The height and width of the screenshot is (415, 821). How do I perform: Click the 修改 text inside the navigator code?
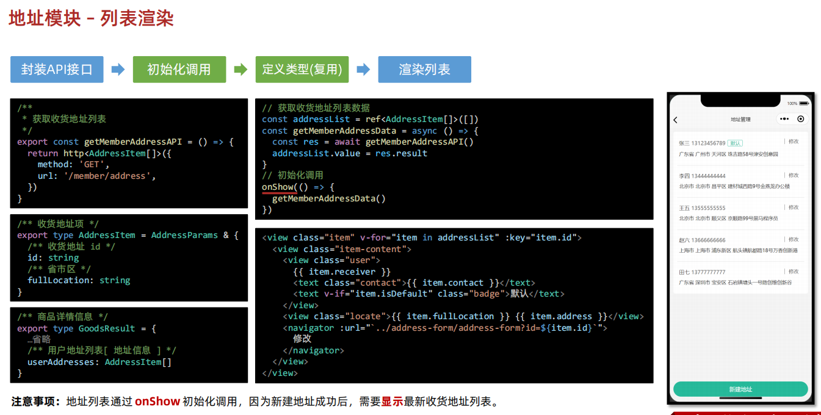click(x=302, y=339)
